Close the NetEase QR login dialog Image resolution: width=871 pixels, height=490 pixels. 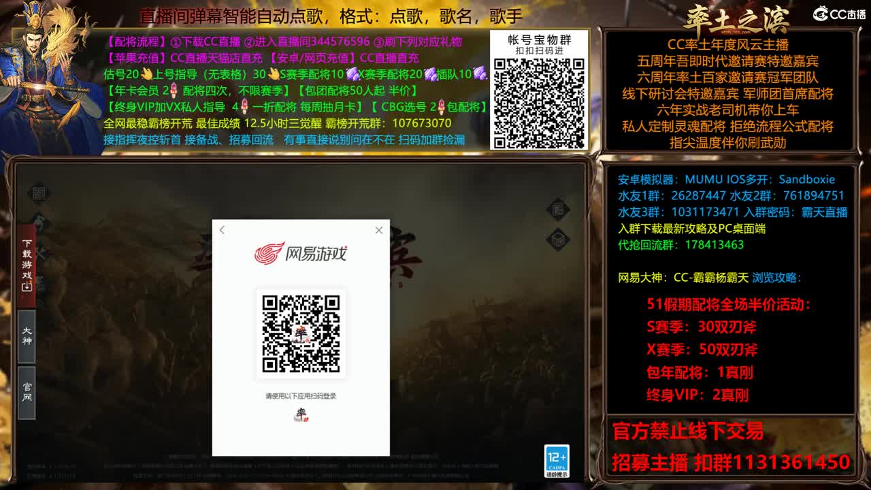tap(379, 230)
